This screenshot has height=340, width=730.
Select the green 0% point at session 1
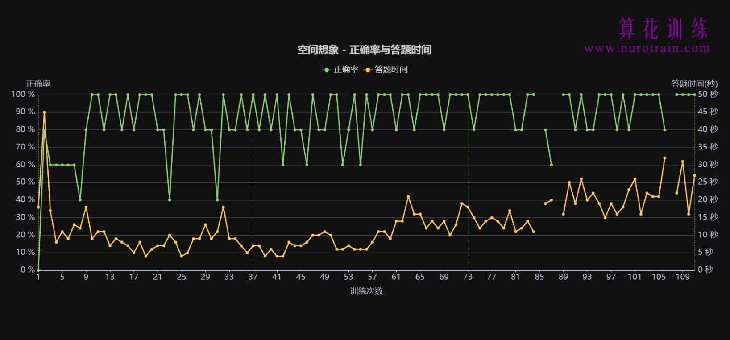(38, 270)
